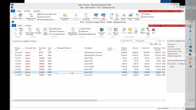Screen dimensions: 196x110
Task: Open NAVIGATE tab in Sales Invoice window
Action: click(37, 11)
